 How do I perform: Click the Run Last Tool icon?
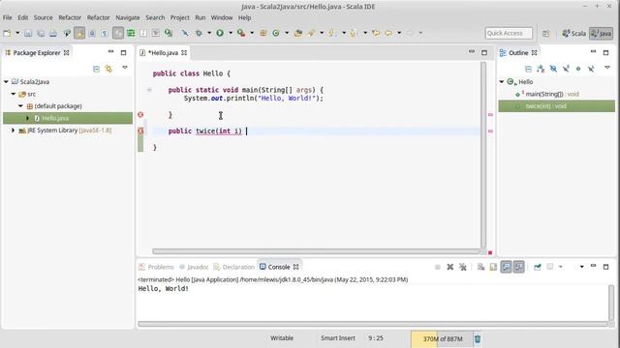pos(241,33)
